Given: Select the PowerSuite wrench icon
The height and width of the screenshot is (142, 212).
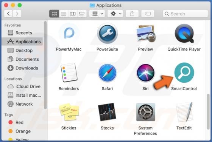Looking at the screenshot, I should tap(108, 33).
